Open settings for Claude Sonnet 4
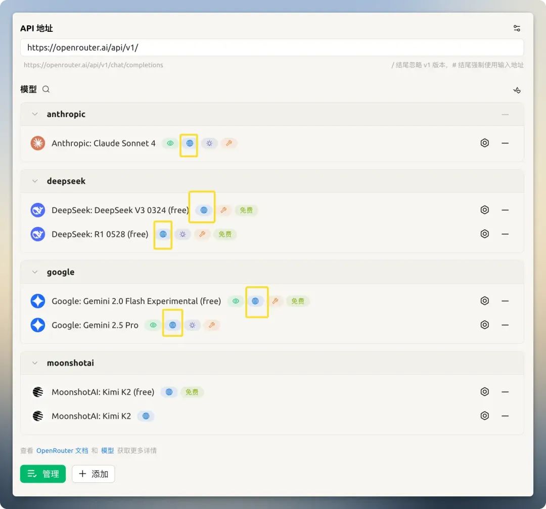Image resolution: width=546 pixels, height=509 pixels. pos(485,143)
